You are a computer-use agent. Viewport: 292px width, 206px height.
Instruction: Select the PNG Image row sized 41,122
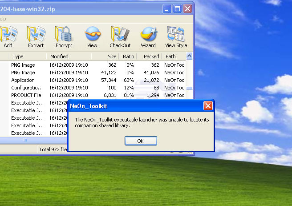[93, 73]
